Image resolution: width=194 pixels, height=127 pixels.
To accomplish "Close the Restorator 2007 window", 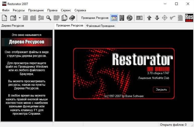I will pos(188,4).
